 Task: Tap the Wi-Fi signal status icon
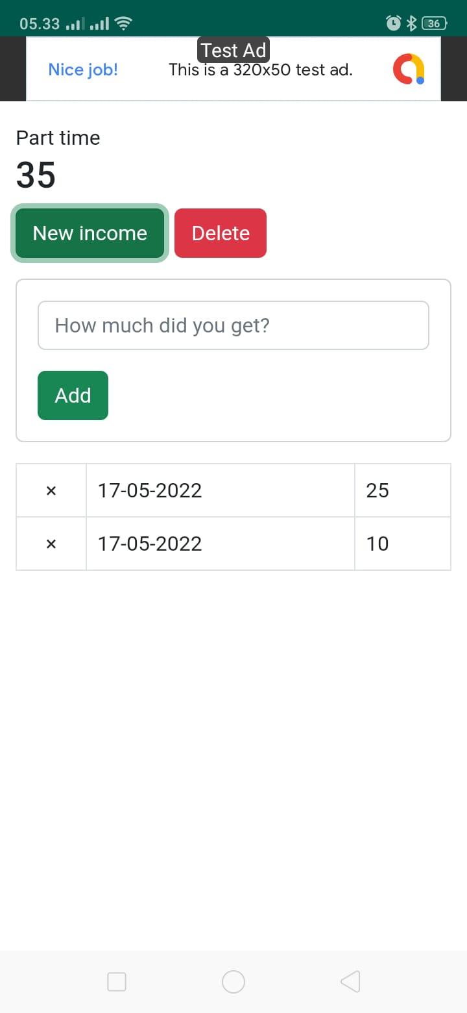click(x=123, y=24)
